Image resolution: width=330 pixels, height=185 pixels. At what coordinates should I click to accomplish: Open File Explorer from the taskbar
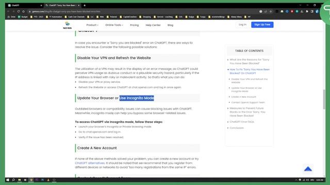pyautogui.click(x=20, y=180)
